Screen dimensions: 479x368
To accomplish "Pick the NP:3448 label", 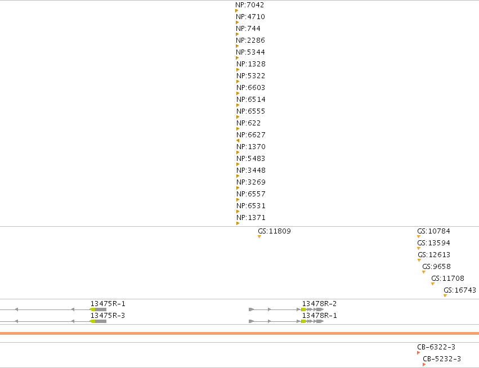I will (x=251, y=170).
